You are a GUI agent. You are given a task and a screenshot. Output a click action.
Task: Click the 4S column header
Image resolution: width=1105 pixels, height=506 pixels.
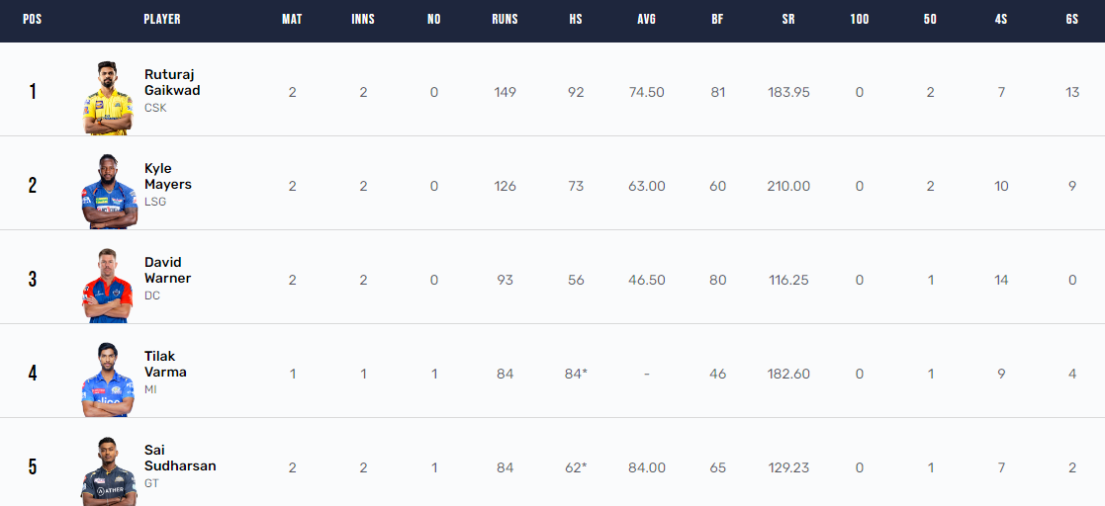(1001, 20)
